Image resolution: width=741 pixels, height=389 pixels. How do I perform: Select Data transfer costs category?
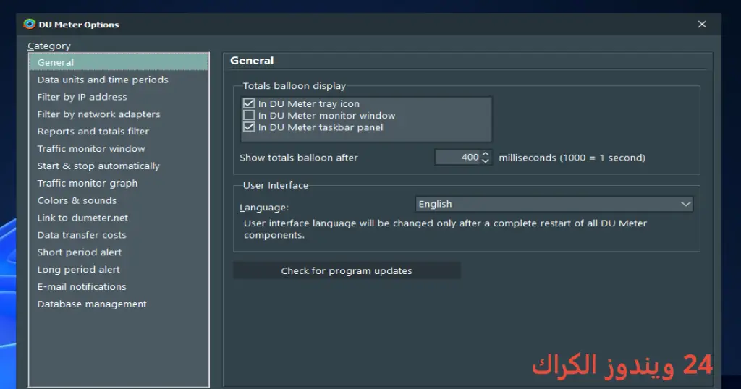(119, 235)
